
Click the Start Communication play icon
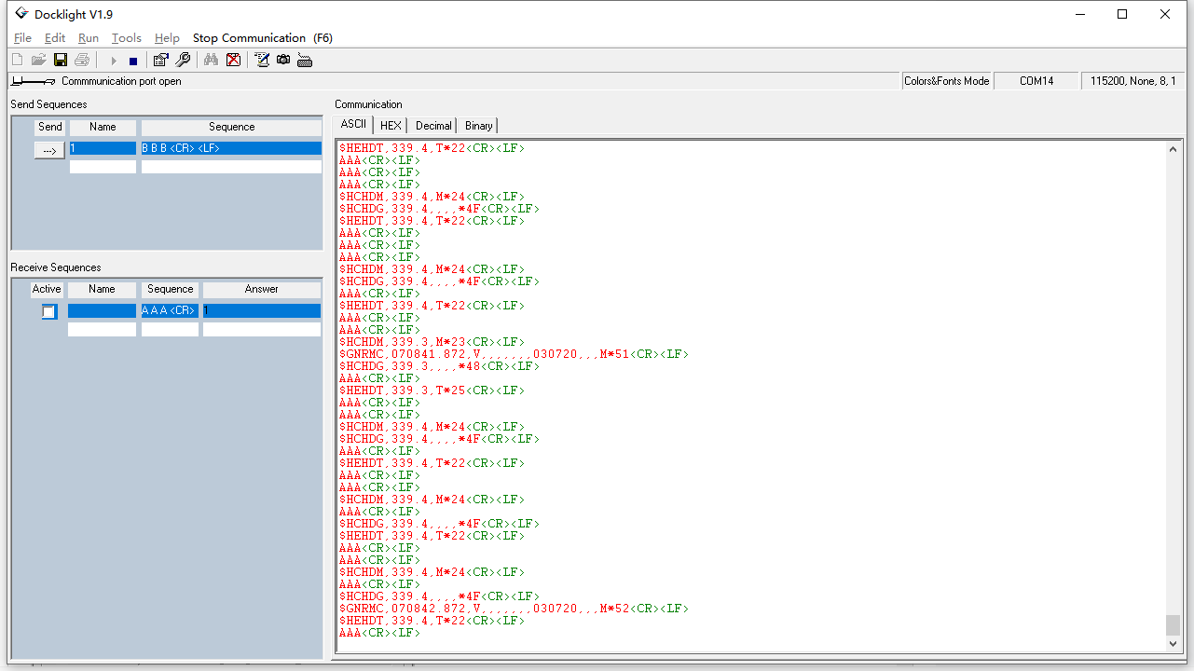[x=114, y=61]
